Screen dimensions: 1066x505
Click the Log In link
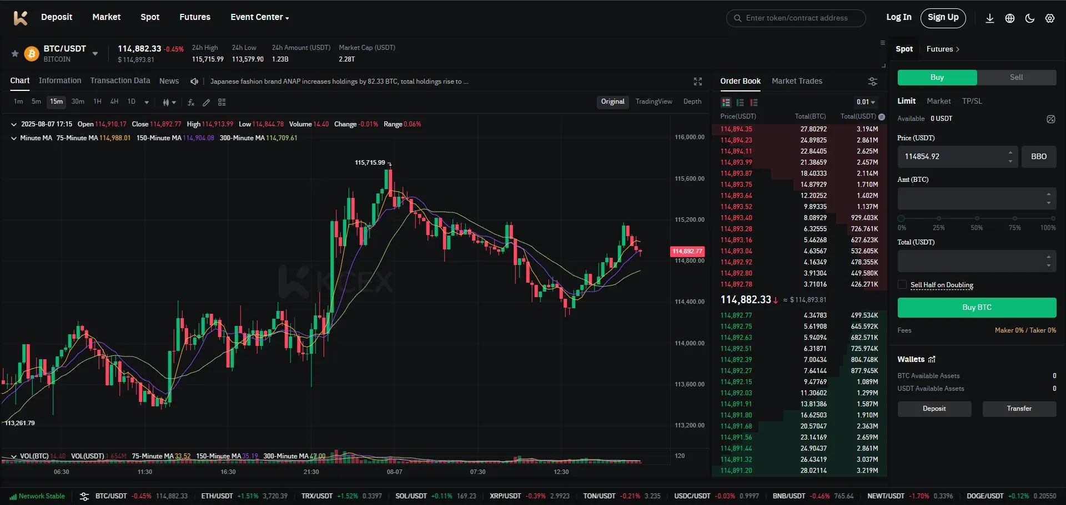pyautogui.click(x=899, y=17)
